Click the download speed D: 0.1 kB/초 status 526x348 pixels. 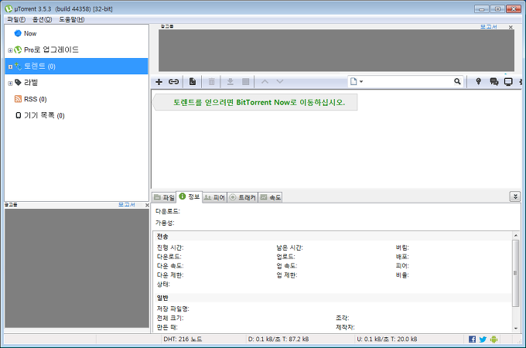pyautogui.click(x=278, y=339)
